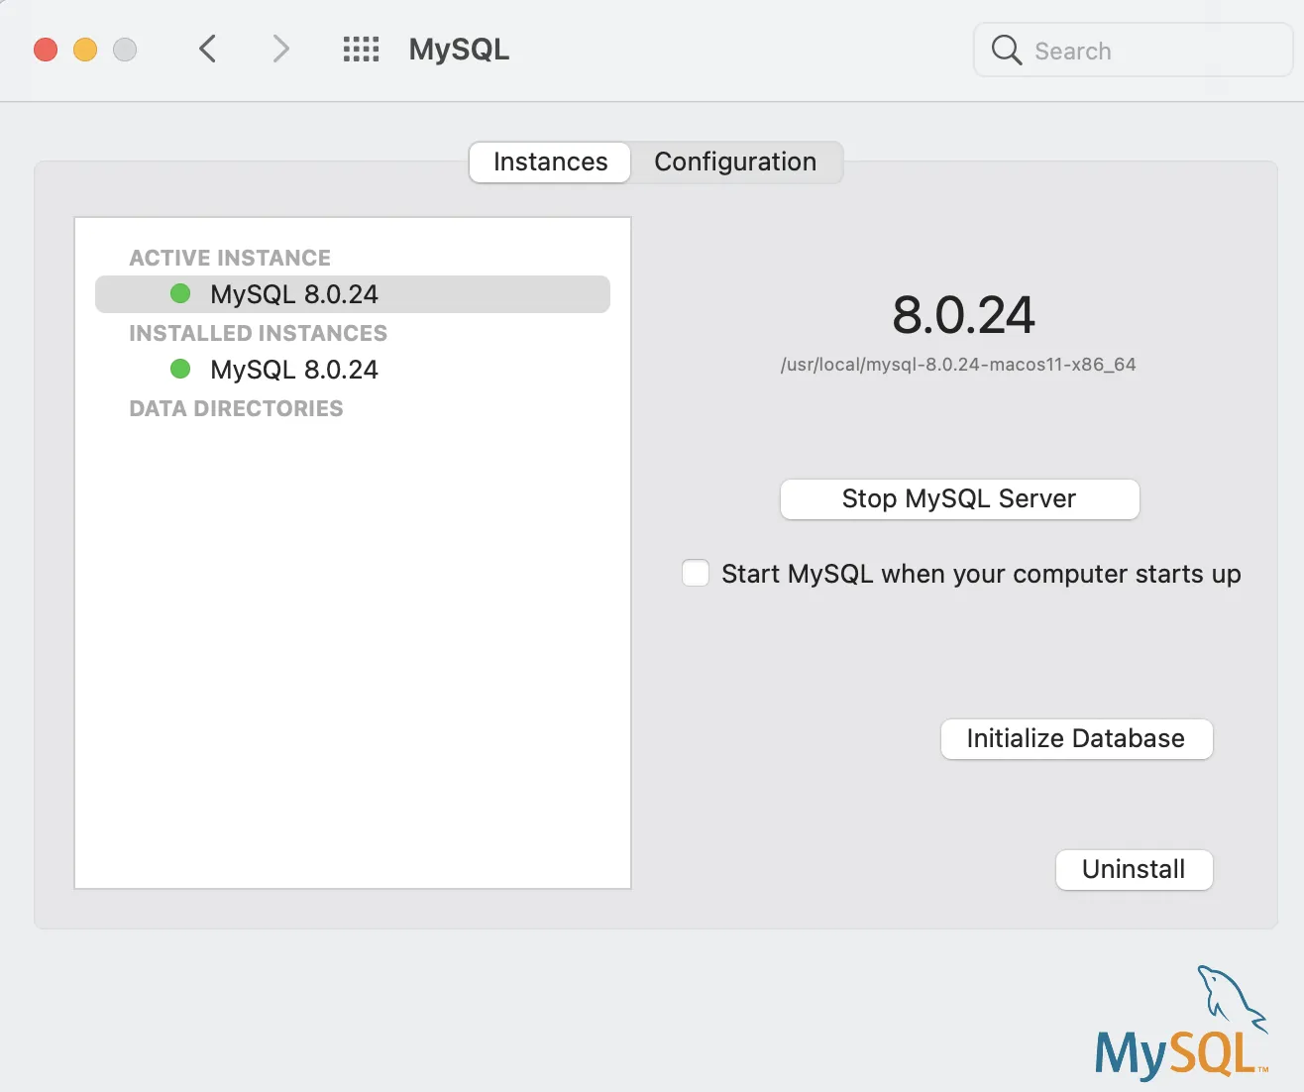Click the Data Directories section header

point(236,408)
